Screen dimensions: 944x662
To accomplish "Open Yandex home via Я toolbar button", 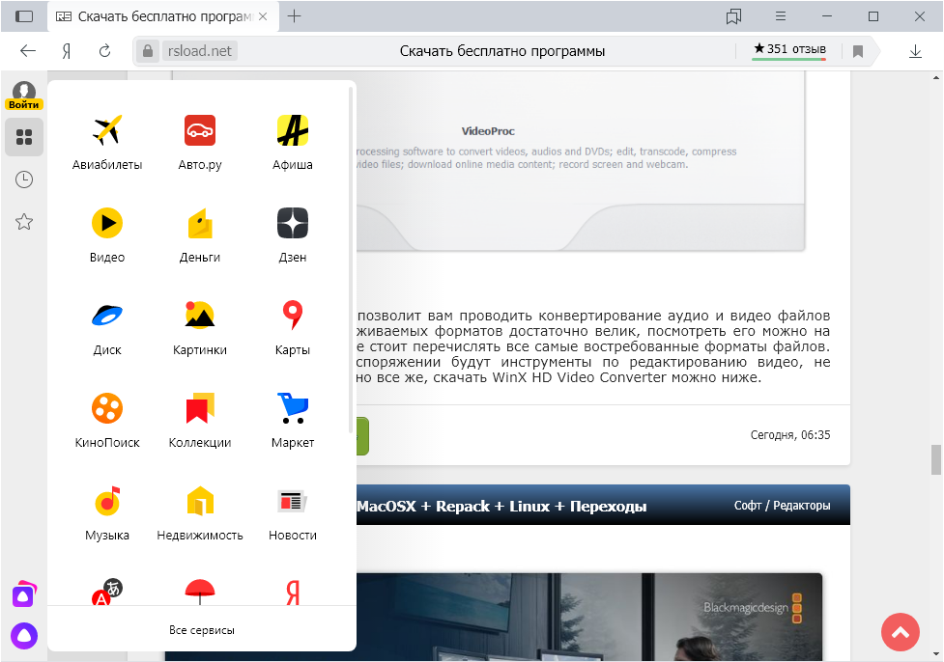I will coord(67,51).
